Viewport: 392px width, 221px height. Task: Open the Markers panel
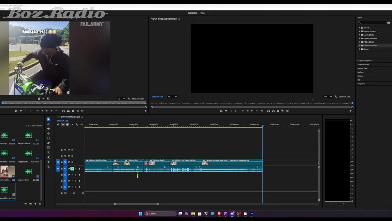(x=360, y=72)
